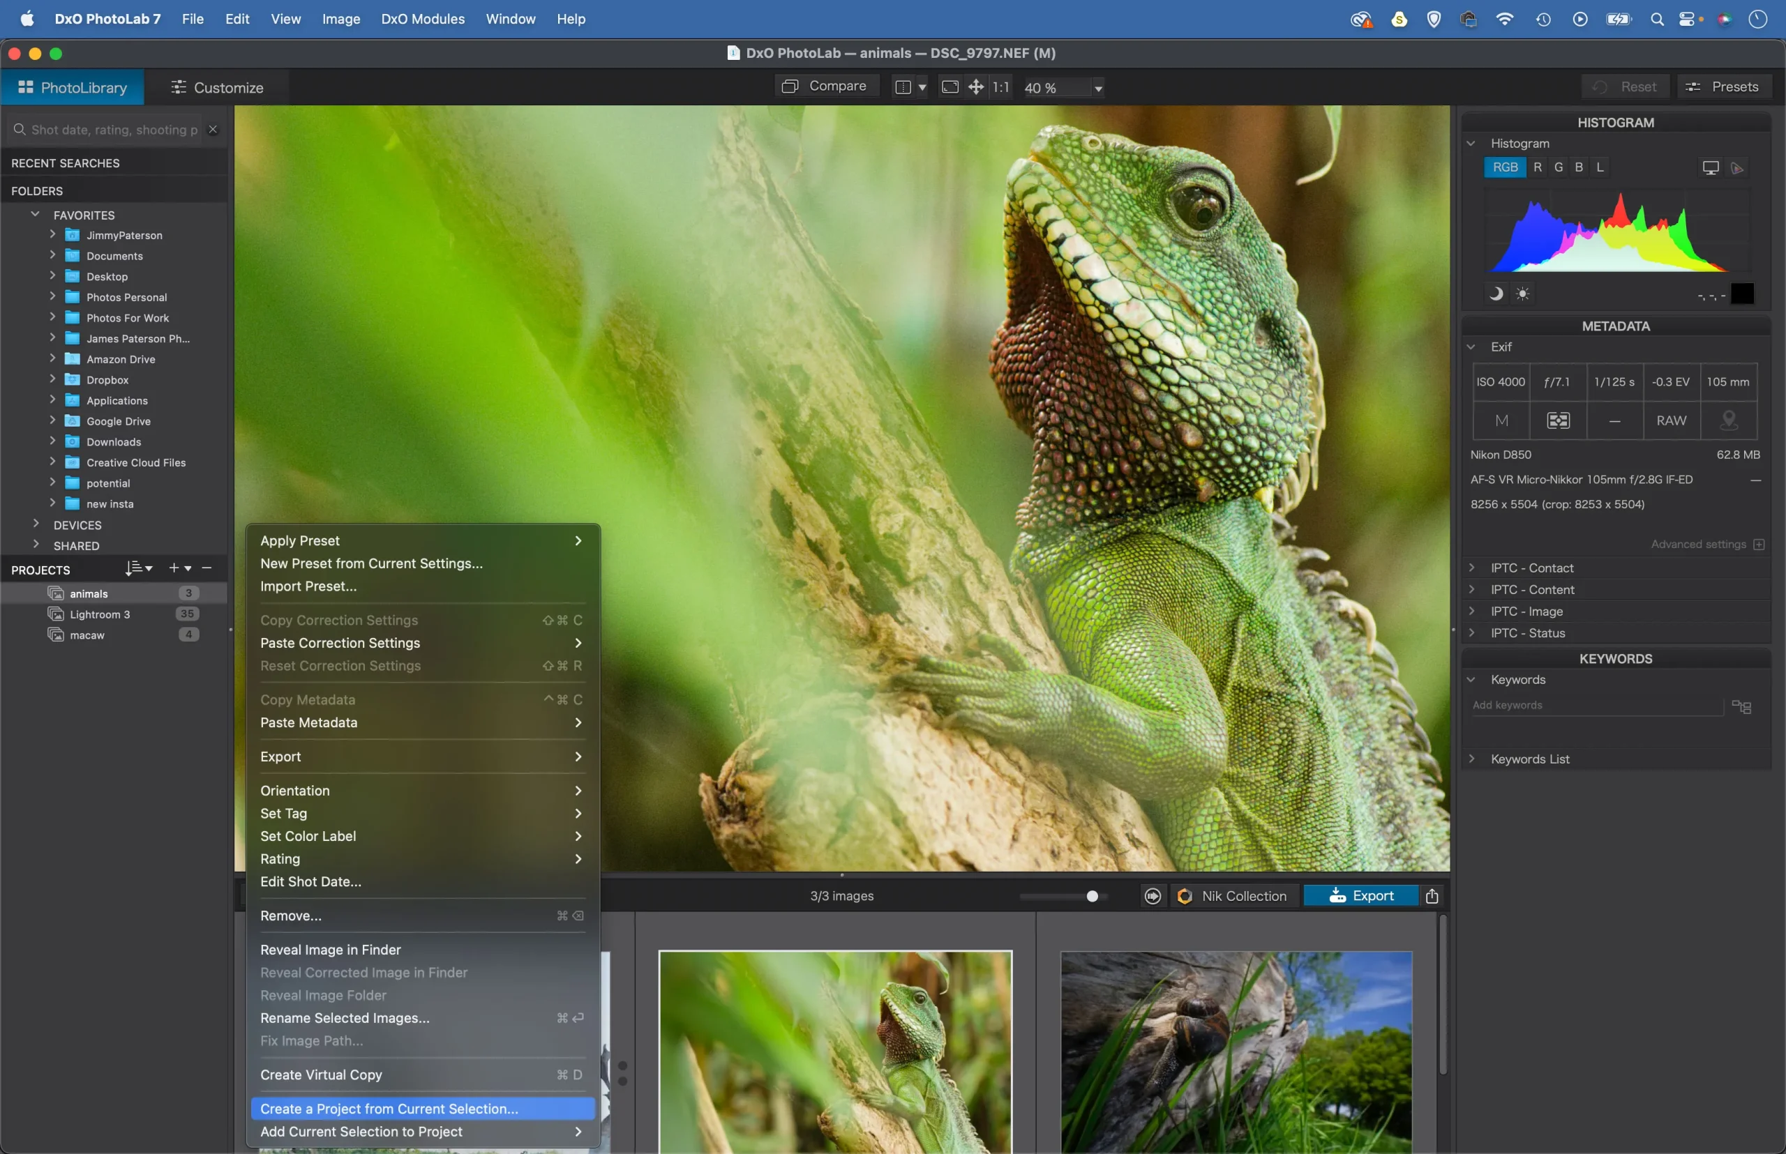Click the Dropbox folder icon in Favorites
The image size is (1786, 1154).
click(x=72, y=379)
